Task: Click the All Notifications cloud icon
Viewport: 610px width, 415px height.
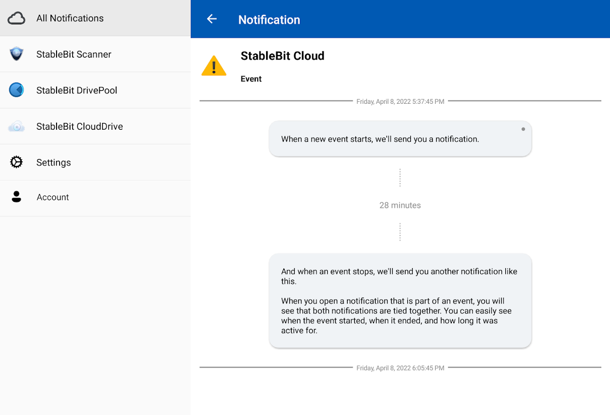Action: (x=17, y=18)
